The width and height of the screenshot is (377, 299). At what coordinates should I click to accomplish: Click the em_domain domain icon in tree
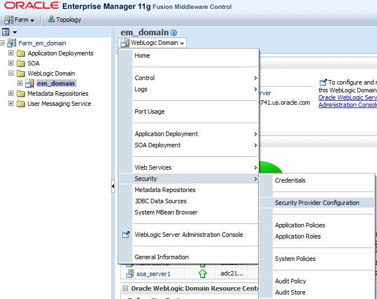[30, 83]
